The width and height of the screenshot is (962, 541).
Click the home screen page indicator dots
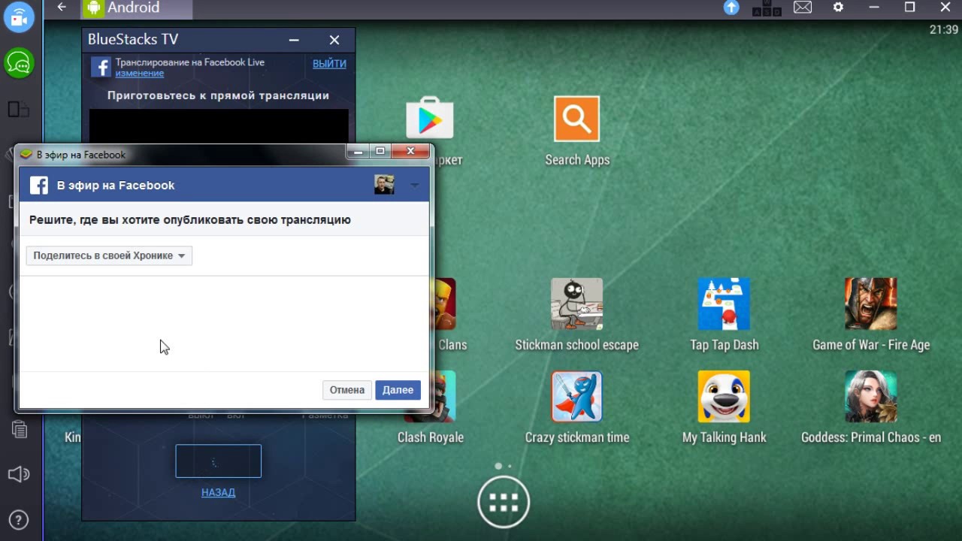tap(504, 466)
